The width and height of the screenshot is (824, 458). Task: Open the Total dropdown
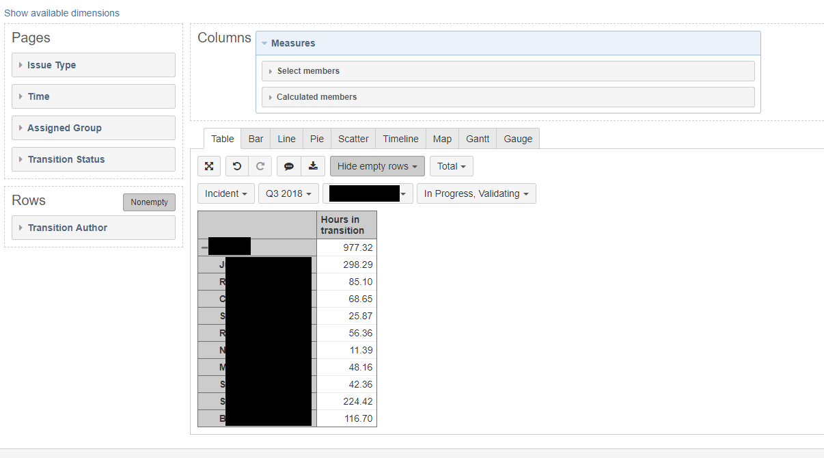point(452,166)
